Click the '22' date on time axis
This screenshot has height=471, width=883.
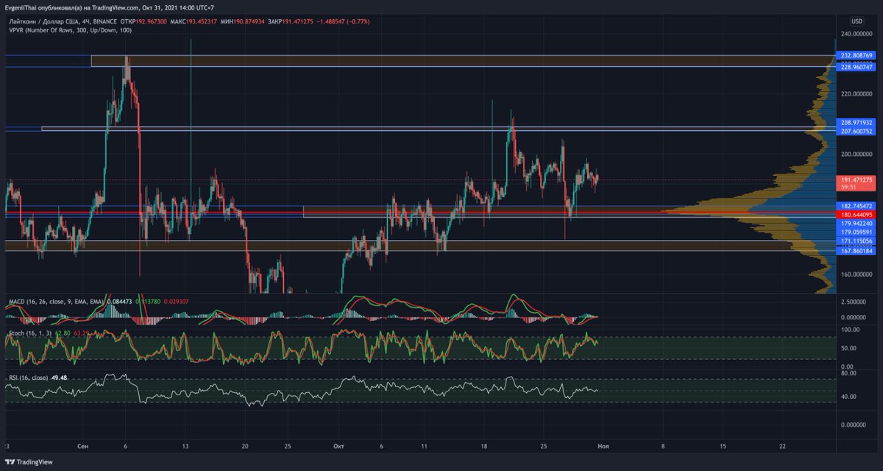pyautogui.click(x=783, y=446)
